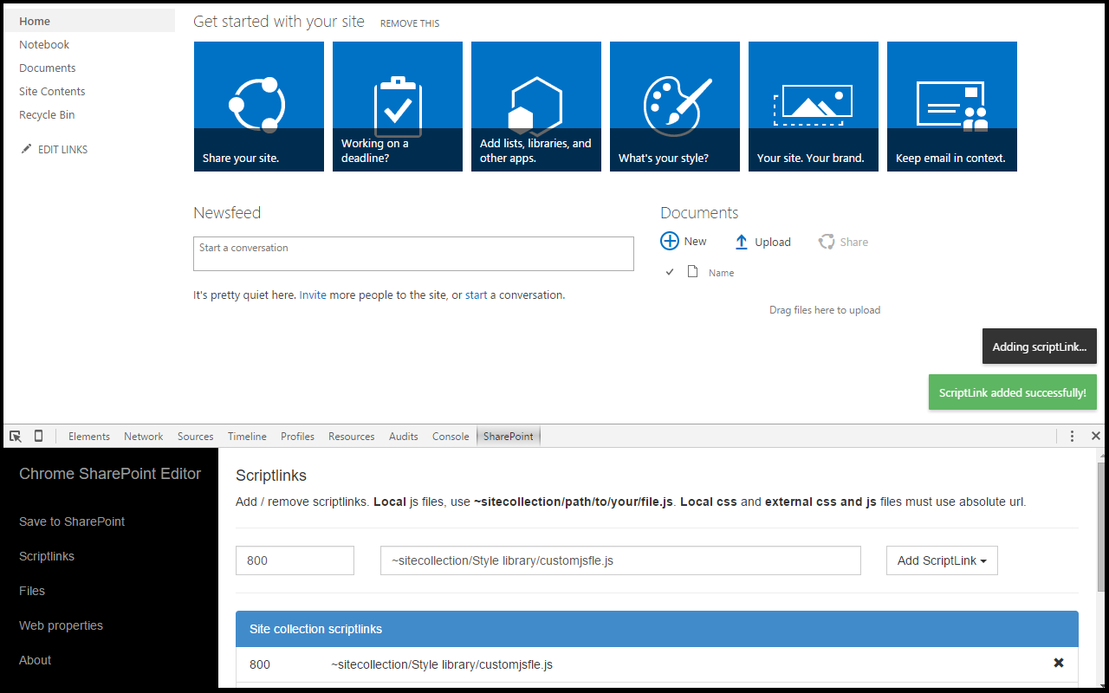Switch to the Timeline DevTools tab
The width and height of the screenshot is (1109, 693).
click(x=247, y=437)
